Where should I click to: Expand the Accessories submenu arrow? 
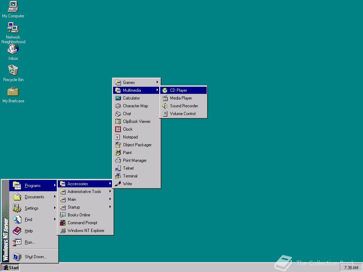point(110,183)
